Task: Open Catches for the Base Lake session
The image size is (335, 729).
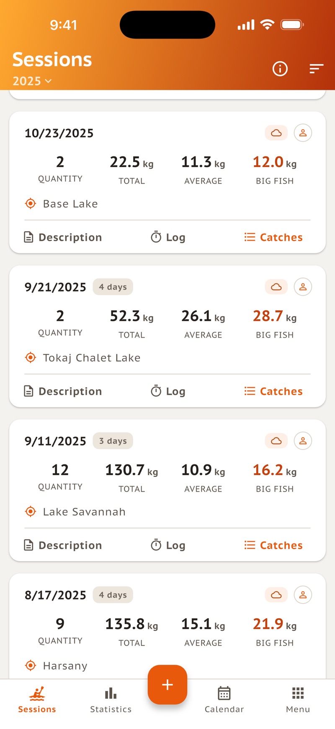Action: pyautogui.click(x=273, y=237)
